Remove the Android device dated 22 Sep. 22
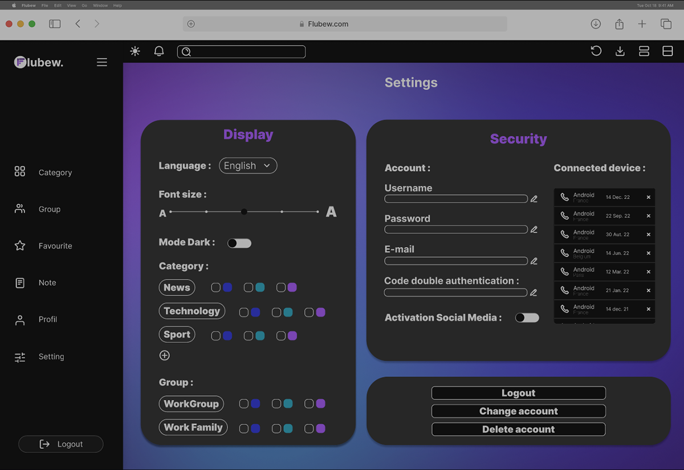684x470 pixels. [649, 216]
